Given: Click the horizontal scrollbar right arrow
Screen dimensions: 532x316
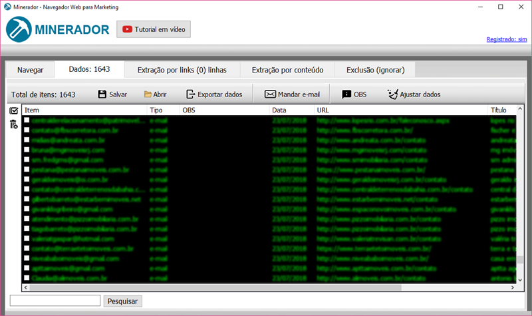Looking at the screenshot, I should [x=513, y=287].
